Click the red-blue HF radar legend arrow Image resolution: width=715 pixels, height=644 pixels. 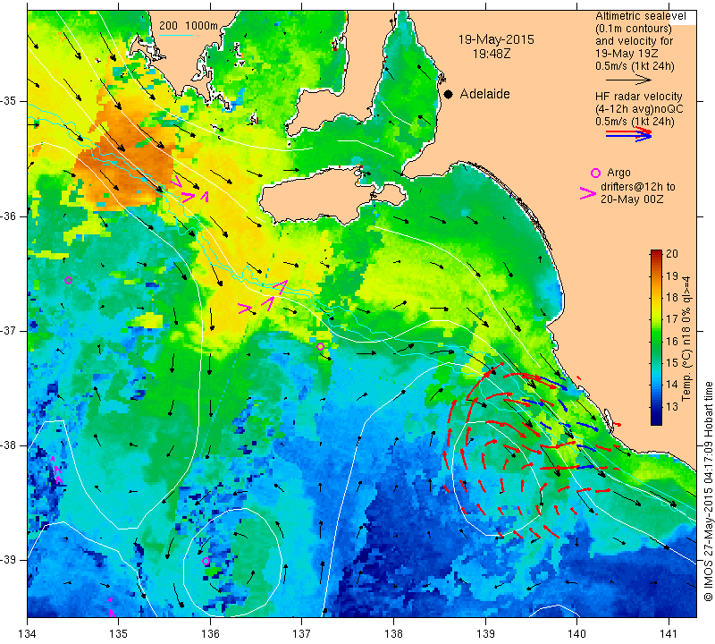(628, 134)
